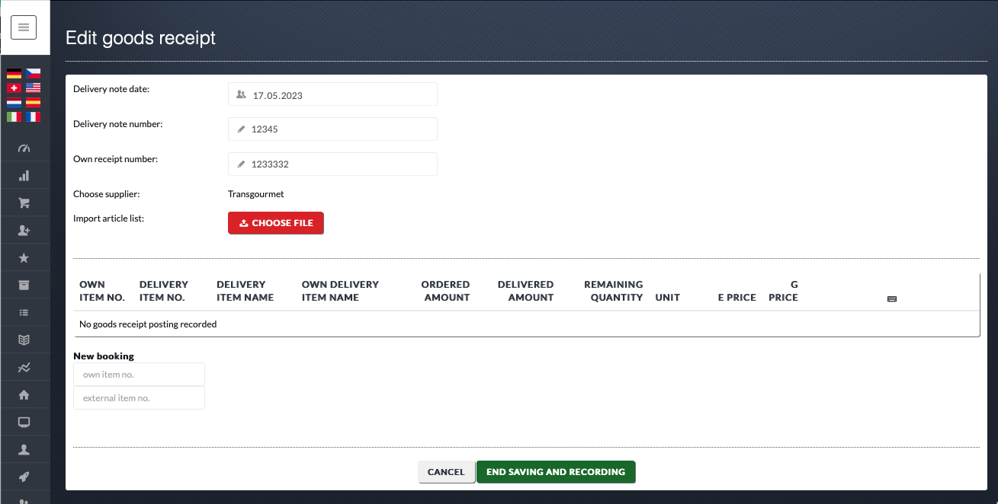The height and width of the screenshot is (504, 998).
Task: Click the own item no. input
Action: tap(139, 375)
